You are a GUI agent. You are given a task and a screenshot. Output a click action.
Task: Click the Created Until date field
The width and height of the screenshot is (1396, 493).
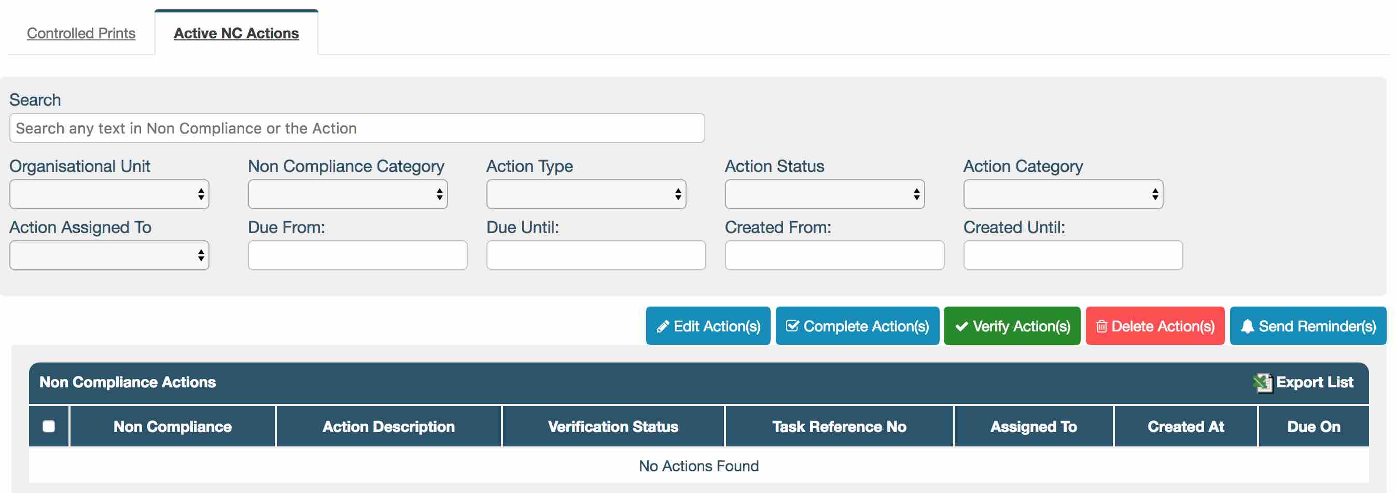pos(1072,255)
